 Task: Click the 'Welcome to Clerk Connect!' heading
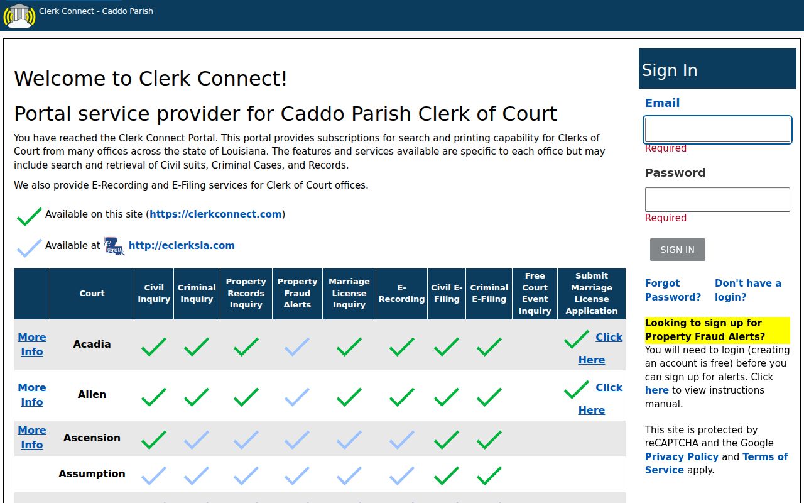click(151, 79)
